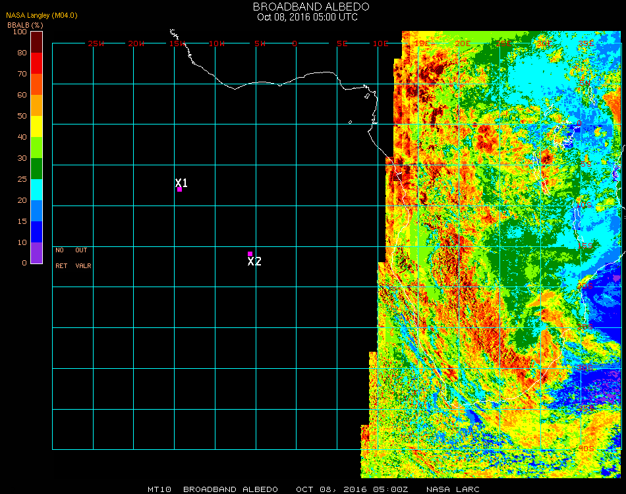Choose the light green 30-40 legend swatch
The width and height of the screenshot is (626, 494).
tap(36, 148)
